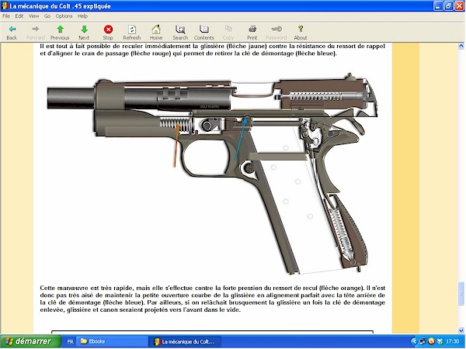
Task: Open the Help menu
Action: pos(82,16)
